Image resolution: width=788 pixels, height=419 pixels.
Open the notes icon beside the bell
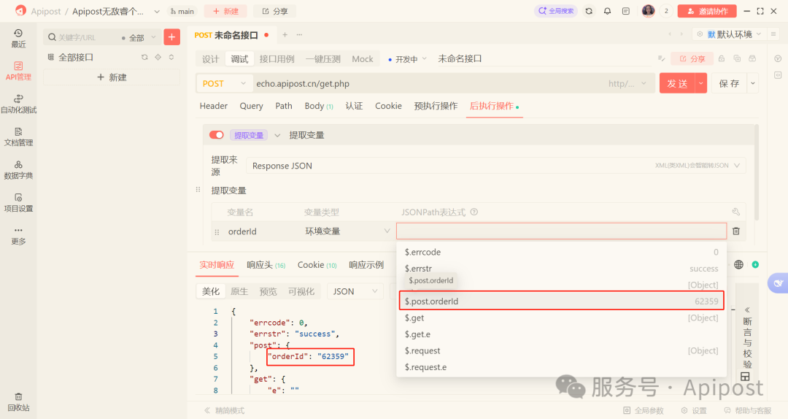pyautogui.click(x=626, y=11)
